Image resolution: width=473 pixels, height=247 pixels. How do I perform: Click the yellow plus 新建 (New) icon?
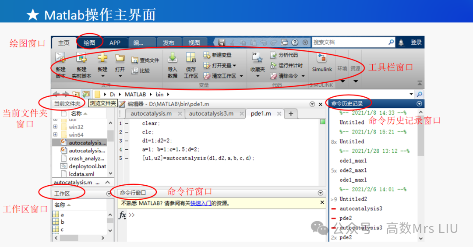pos(102,57)
